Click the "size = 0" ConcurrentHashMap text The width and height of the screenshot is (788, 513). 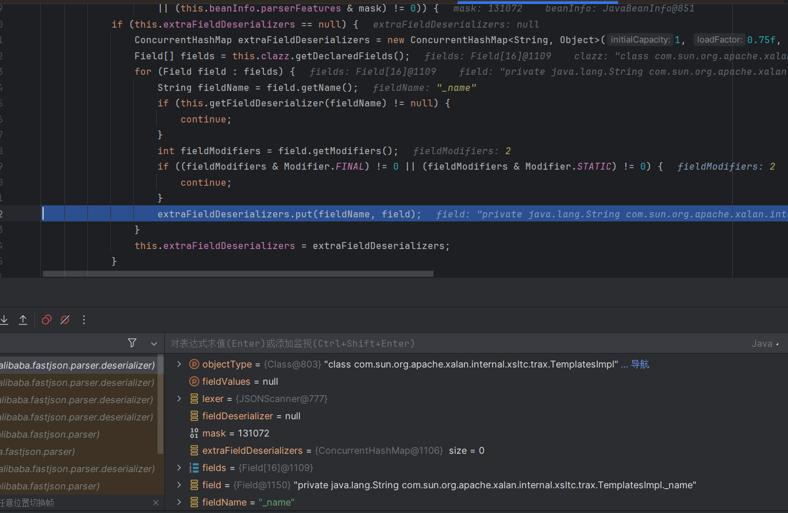467,450
